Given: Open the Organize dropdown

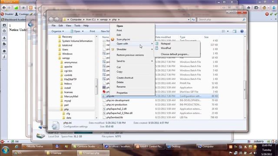Looking at the screenshot, I should pos(57,31).
